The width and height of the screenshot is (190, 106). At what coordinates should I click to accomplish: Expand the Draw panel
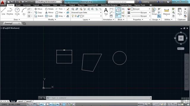click(17, 19)
